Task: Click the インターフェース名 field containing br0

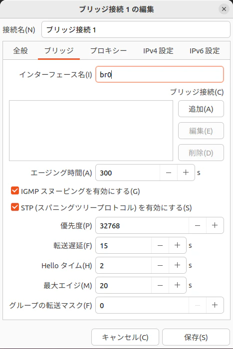Action: tap(160, 74)
